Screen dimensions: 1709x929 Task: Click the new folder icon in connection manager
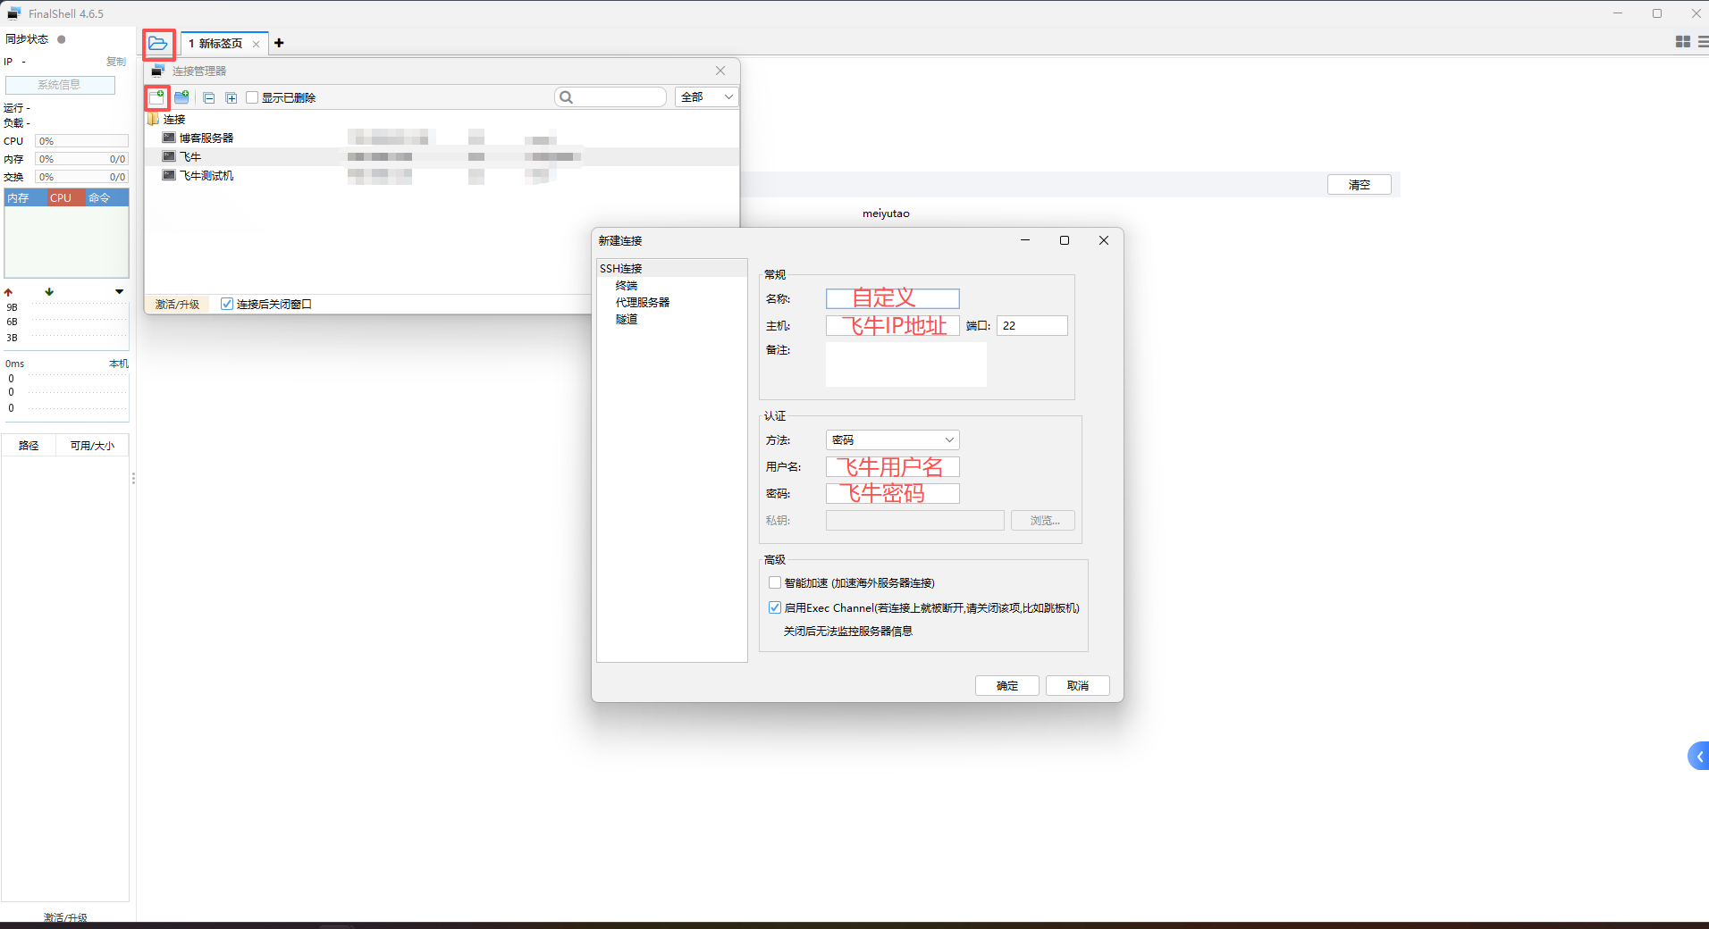click(181, 97)
